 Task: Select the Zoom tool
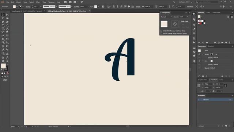(x=7, y=61)
